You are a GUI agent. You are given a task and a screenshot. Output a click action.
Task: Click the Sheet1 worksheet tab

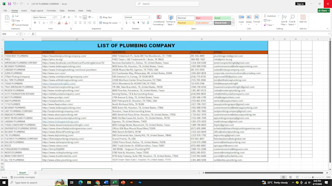point(22,173)
